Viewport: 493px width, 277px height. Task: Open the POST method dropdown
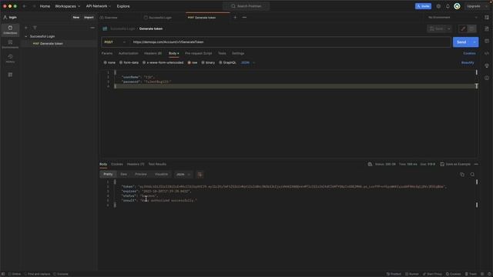point(115,42)
